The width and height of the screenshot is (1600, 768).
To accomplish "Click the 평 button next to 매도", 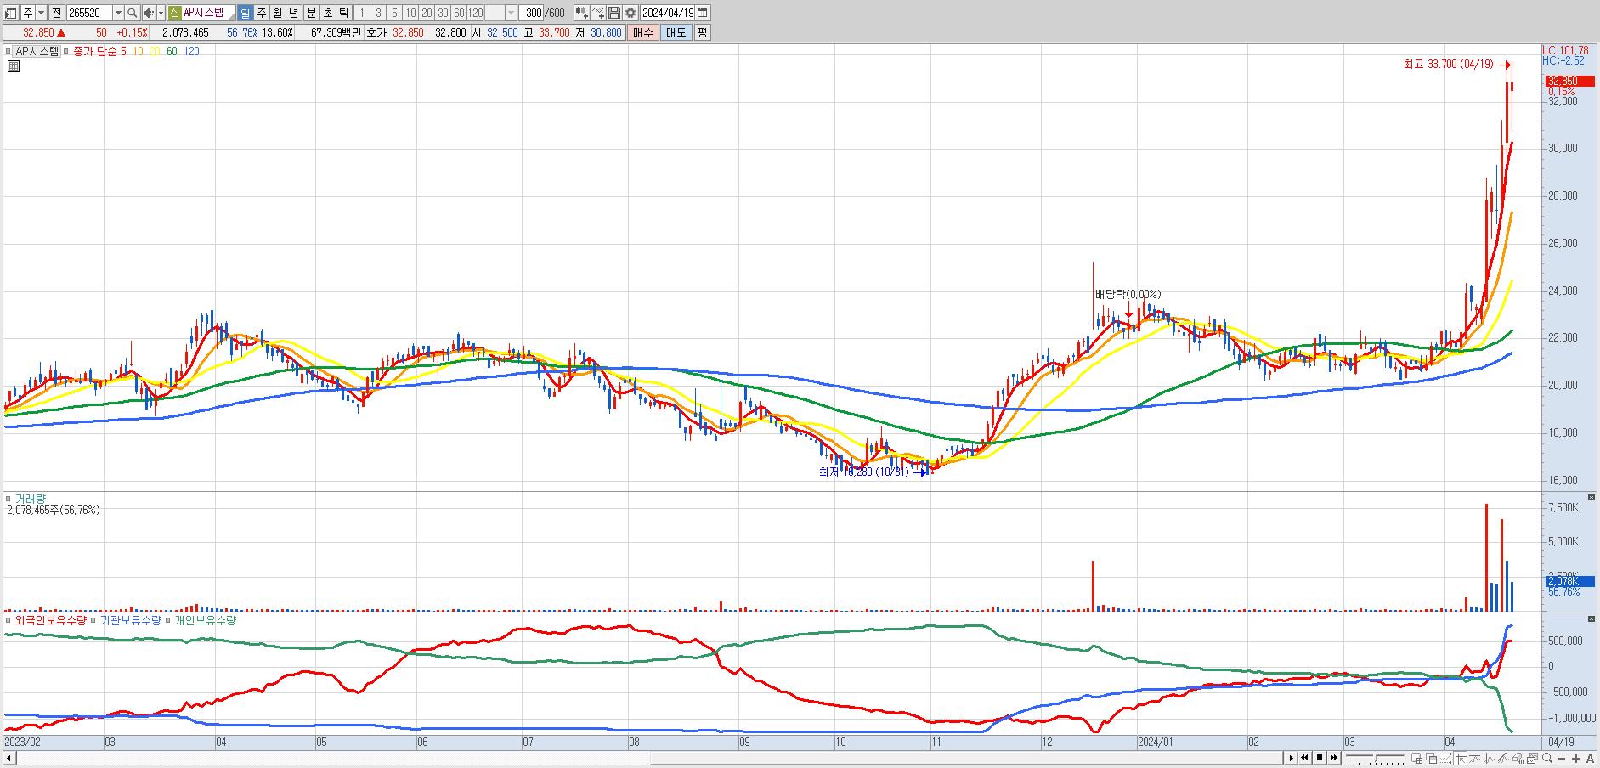I will [x=702, y=32].
